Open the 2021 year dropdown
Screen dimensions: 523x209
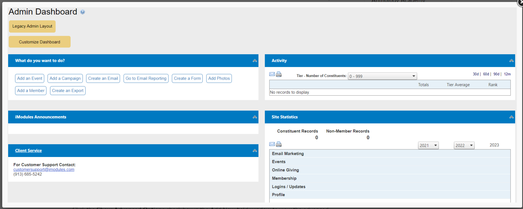point(428,145)
